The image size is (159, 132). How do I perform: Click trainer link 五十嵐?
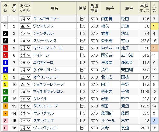pyautogui.click(x=127, y=55)
